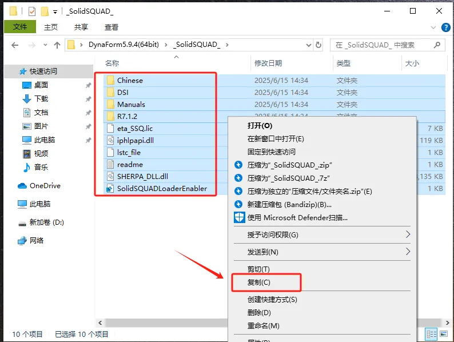The width and height of the screenshot is (454, 342).
Task: Click the DSI folder icon
Action: pos(110,93)
